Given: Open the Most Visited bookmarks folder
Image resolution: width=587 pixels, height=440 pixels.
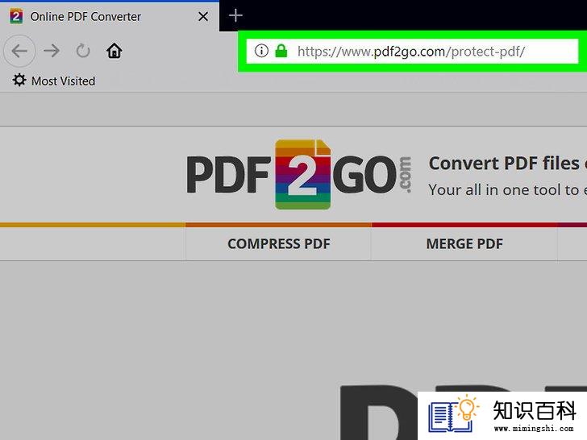Looking at the screenshot, I should tap(54, 81).
